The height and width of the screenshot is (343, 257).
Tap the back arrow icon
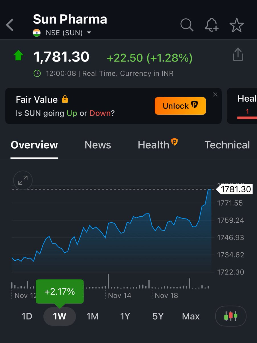coord(10,25)
